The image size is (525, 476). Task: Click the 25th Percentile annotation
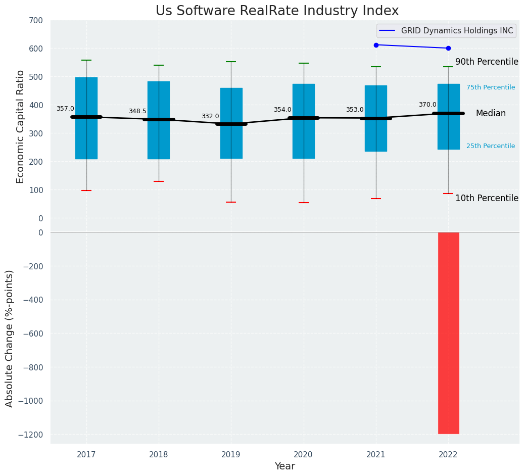click(x=490, y=146)
